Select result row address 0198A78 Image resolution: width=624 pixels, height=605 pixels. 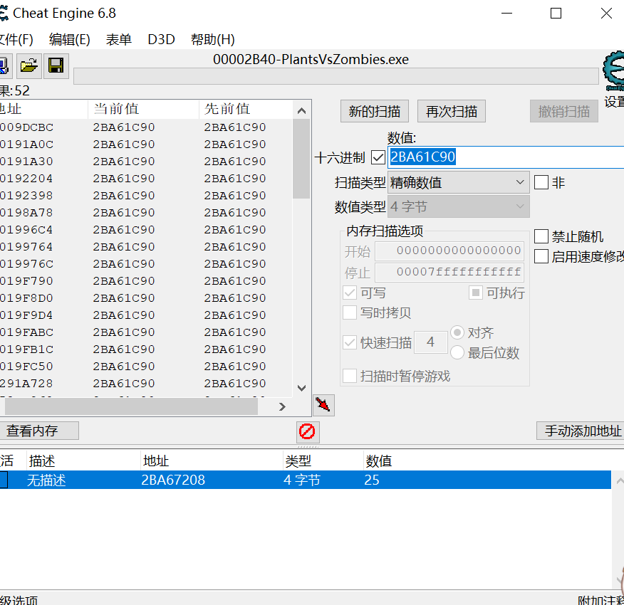click(x=146, y=213)
